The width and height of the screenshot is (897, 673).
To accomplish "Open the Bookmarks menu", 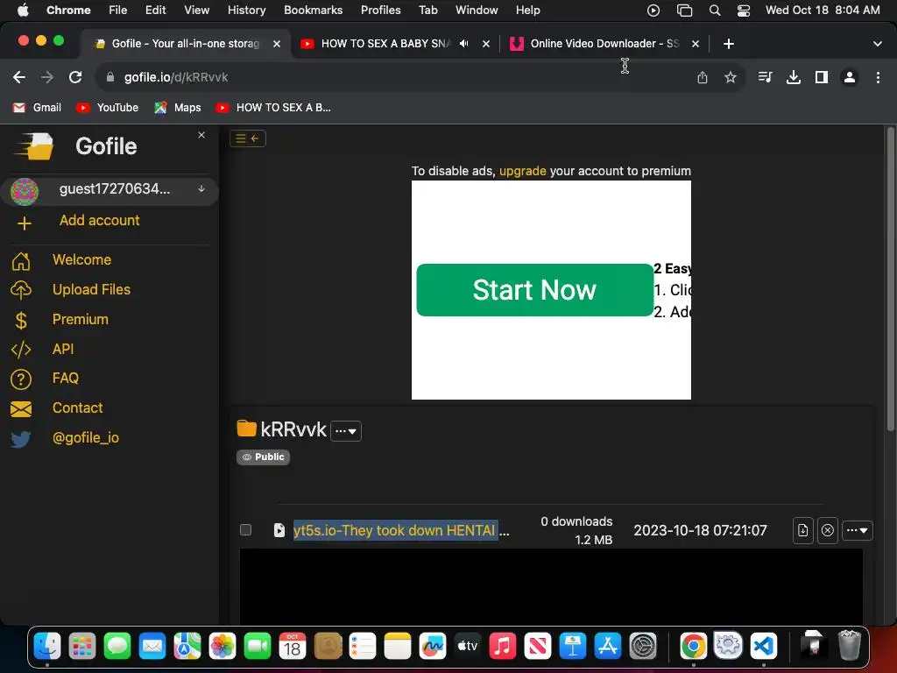I will [313, 11].
